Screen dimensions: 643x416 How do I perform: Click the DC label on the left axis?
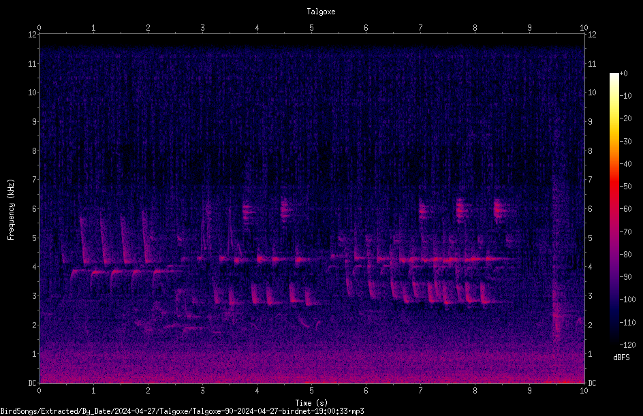click(33, 383)
